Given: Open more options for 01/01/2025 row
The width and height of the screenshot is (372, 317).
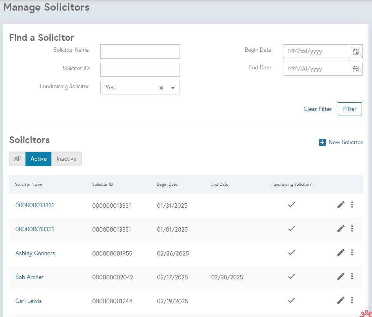Looking at the screenshot, I should (352, 228).
